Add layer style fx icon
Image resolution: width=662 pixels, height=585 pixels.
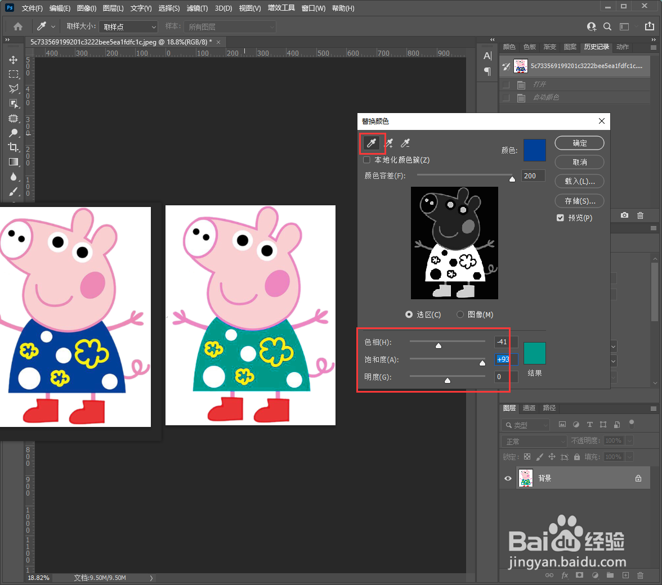[x=565, y=575]
